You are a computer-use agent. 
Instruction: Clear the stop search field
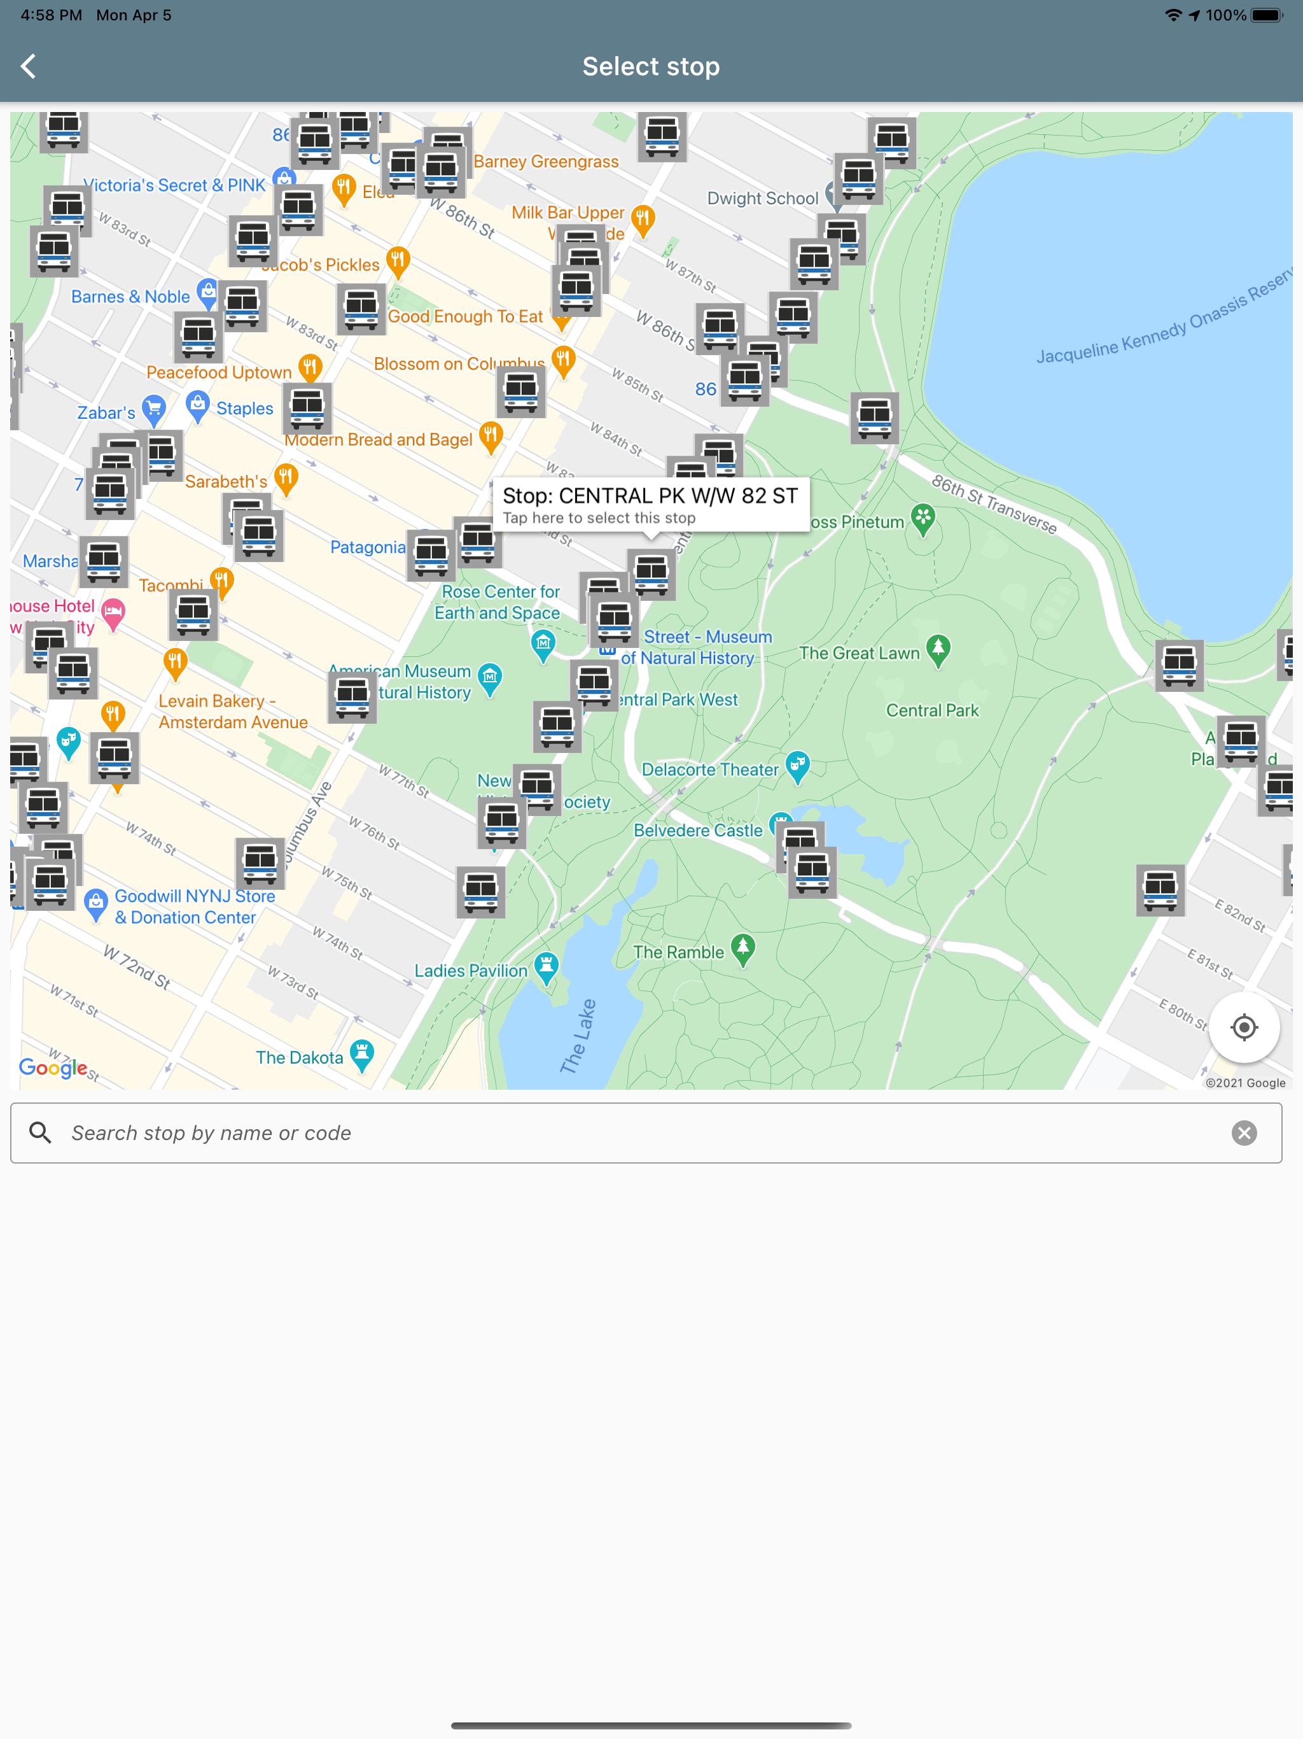[1244, 1133]
